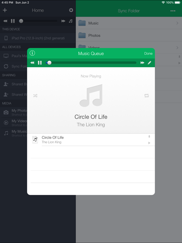Click the My Photos camera icon
This screenshot has width=182, height=243.
point(6,112)
